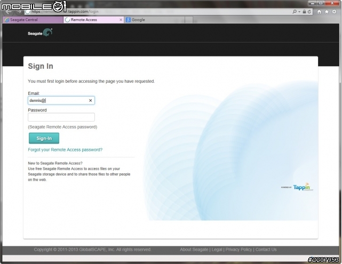Click the Sign-In button
342x264 pixels.
tap(44, 138)
